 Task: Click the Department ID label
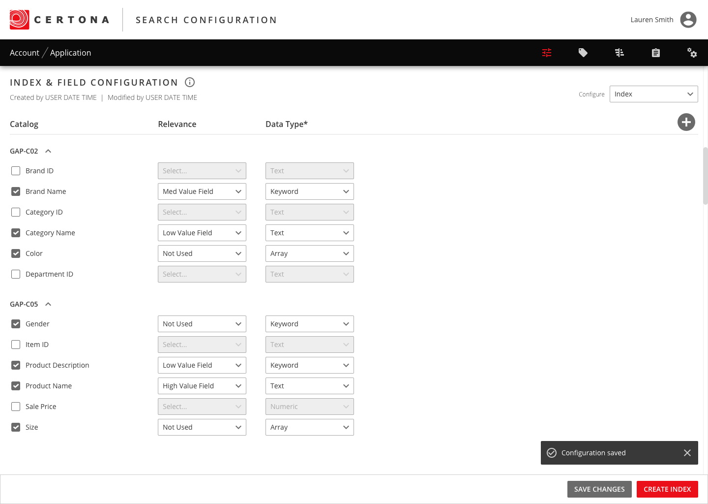tap(49, 274)
